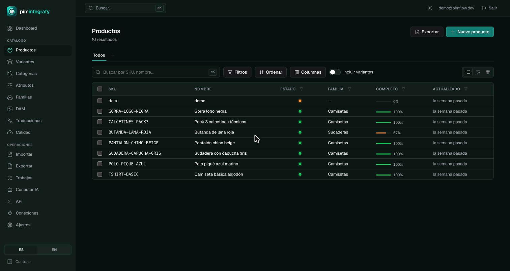510x271 pixels.
Task: Click the Familias icon
Action: click(x=10, y=97)
